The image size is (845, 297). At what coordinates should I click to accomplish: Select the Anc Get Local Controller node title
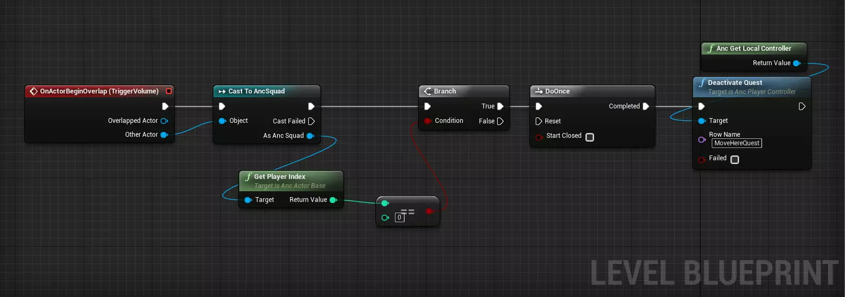754,49
